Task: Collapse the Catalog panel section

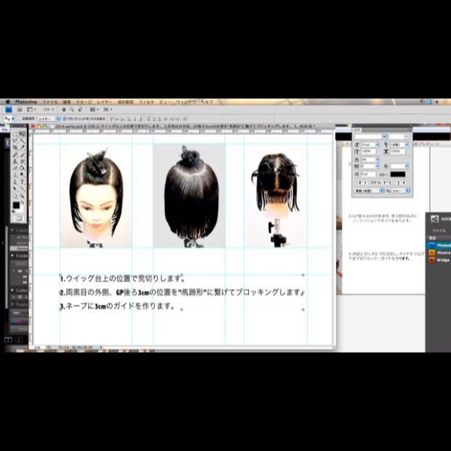Action: click(x=12, y=230)
